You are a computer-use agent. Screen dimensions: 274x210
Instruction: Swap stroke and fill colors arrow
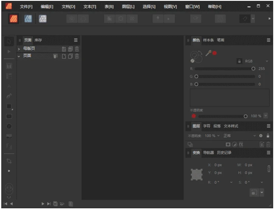coord(201,52)
